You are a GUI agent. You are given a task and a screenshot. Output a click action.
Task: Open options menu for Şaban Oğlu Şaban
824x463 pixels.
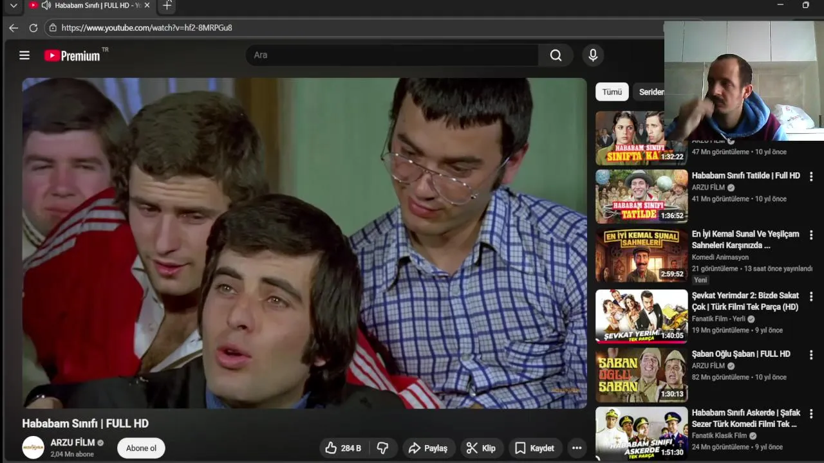point(811,355)
